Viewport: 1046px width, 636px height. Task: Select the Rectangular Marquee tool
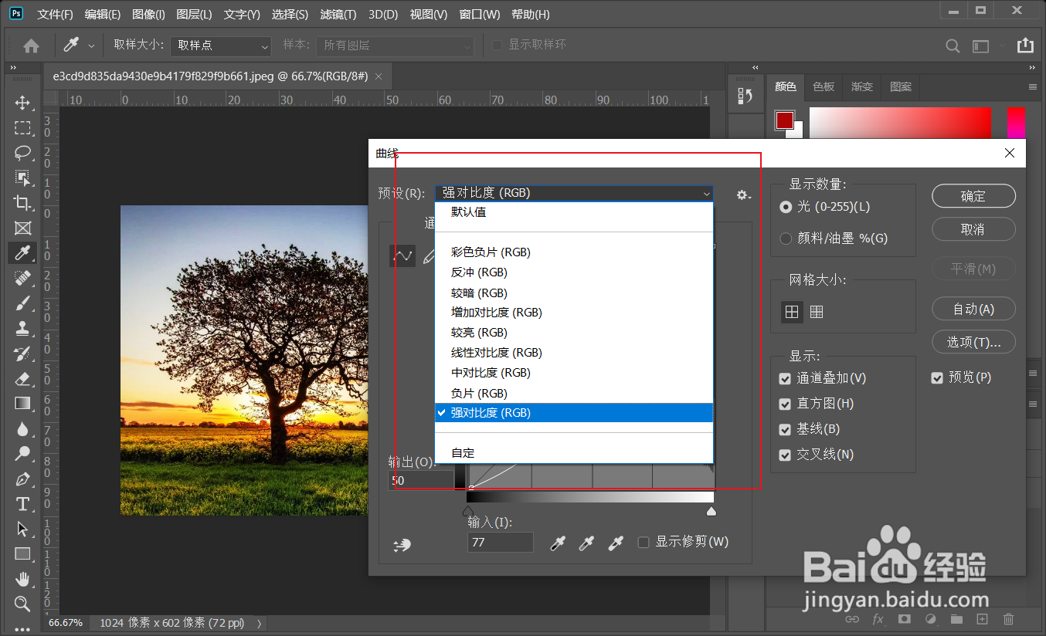(22, 127)
